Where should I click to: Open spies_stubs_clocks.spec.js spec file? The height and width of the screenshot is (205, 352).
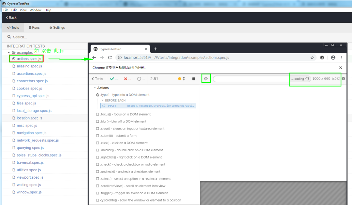click(39, 155)
